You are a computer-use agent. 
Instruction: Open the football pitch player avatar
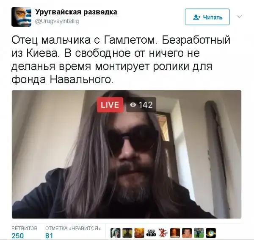[x=199, y=233]
